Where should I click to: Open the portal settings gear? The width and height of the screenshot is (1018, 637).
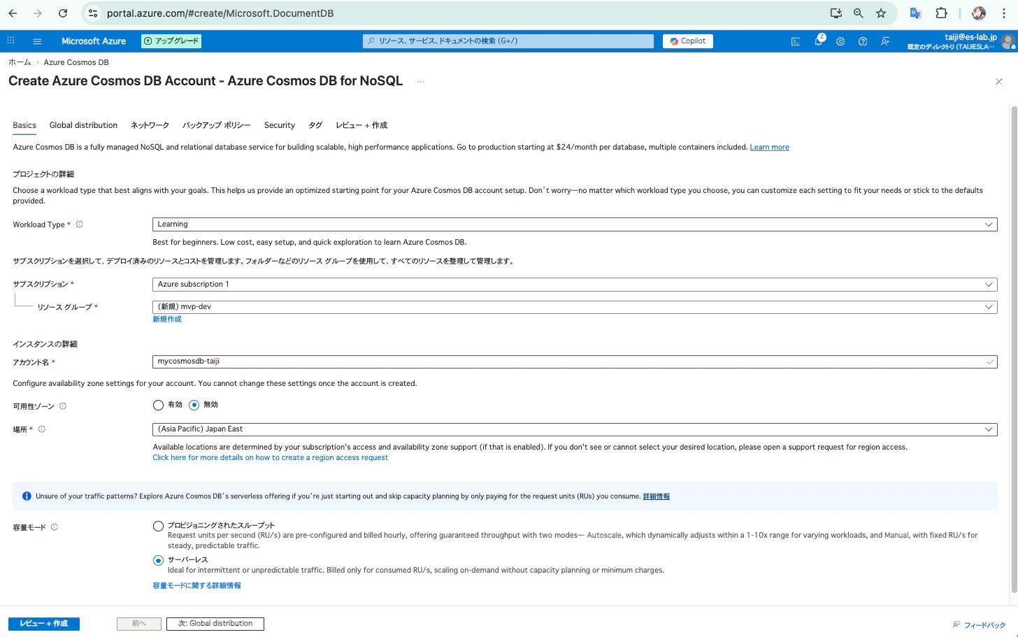[x=840, y=41]
